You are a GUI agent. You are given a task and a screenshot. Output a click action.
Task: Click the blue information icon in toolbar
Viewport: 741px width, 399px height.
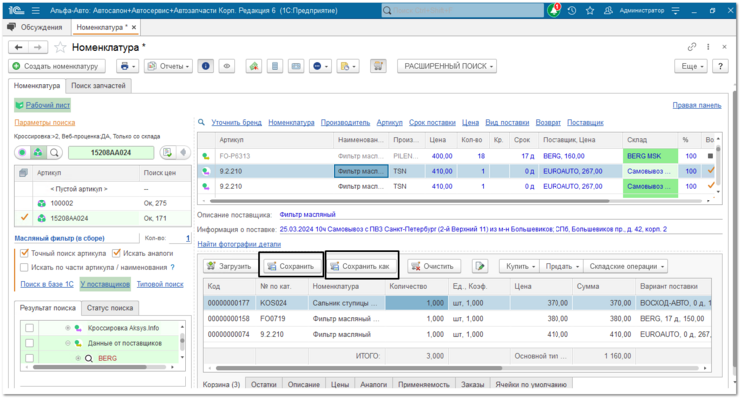pos(206,66)
